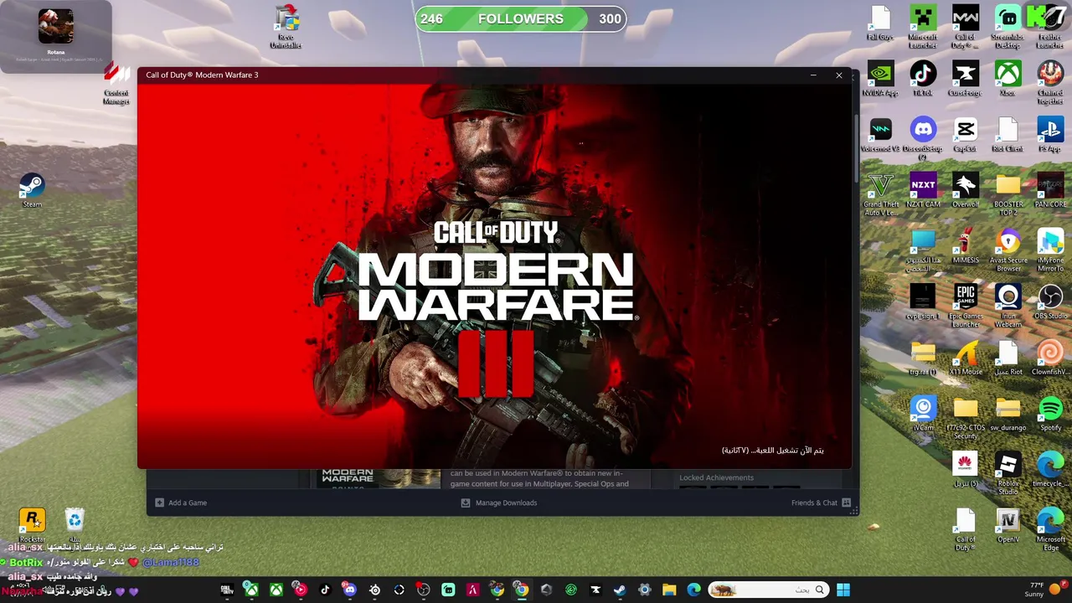Open Avast Secure Browser shortcut

1008,250
